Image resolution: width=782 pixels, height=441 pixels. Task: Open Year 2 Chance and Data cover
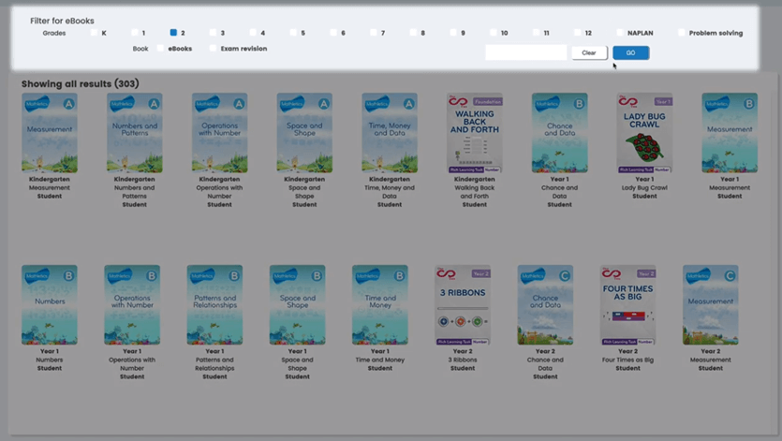coord(545,305)
